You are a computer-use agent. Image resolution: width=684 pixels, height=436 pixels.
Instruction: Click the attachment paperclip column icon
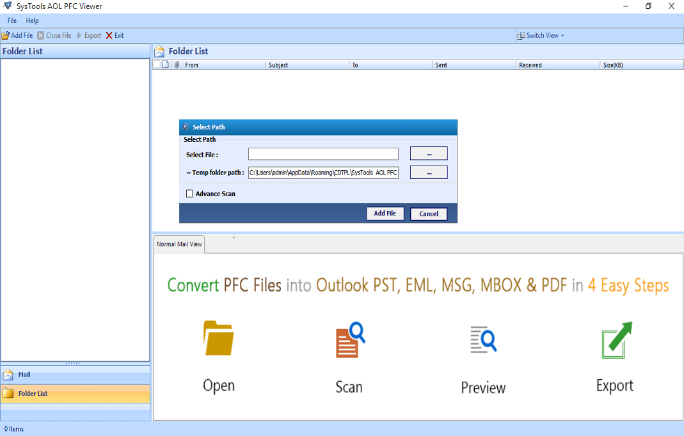177,65
